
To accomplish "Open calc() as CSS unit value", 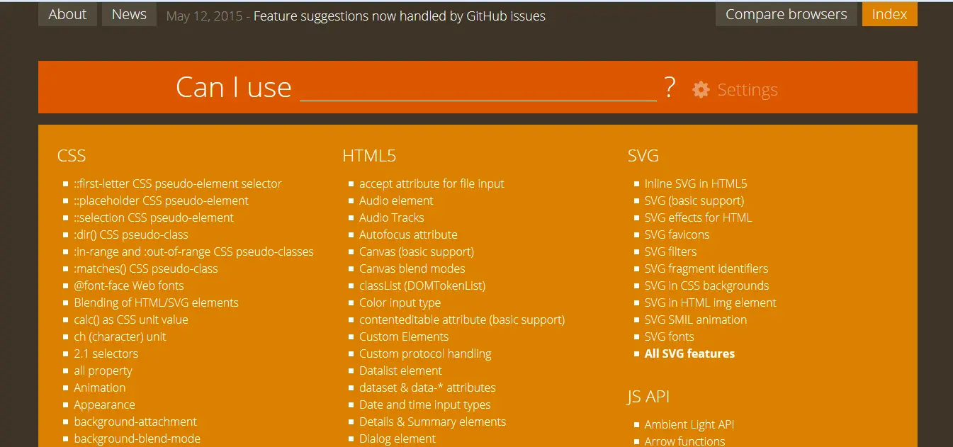I will (131, 319).
